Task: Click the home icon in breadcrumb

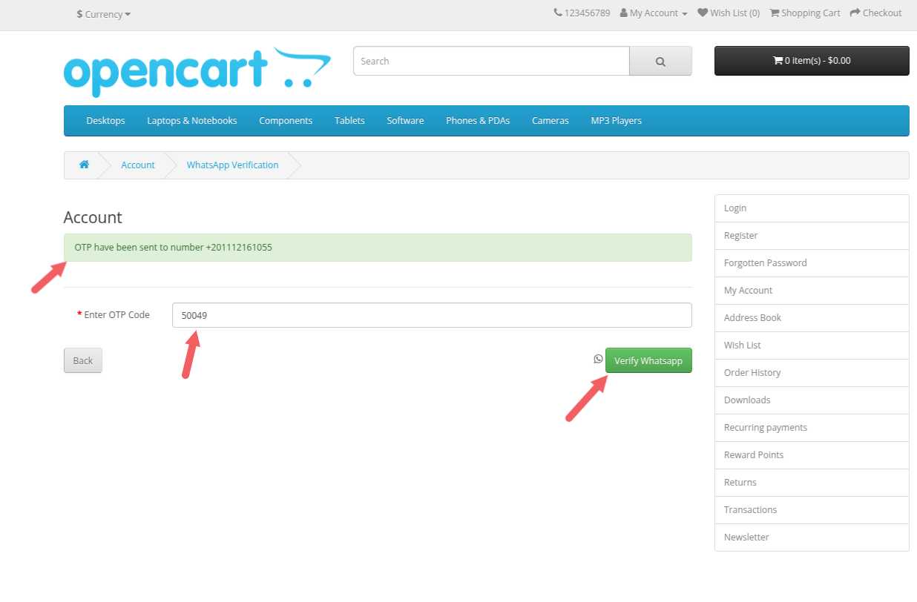Action: click(85, 165)
